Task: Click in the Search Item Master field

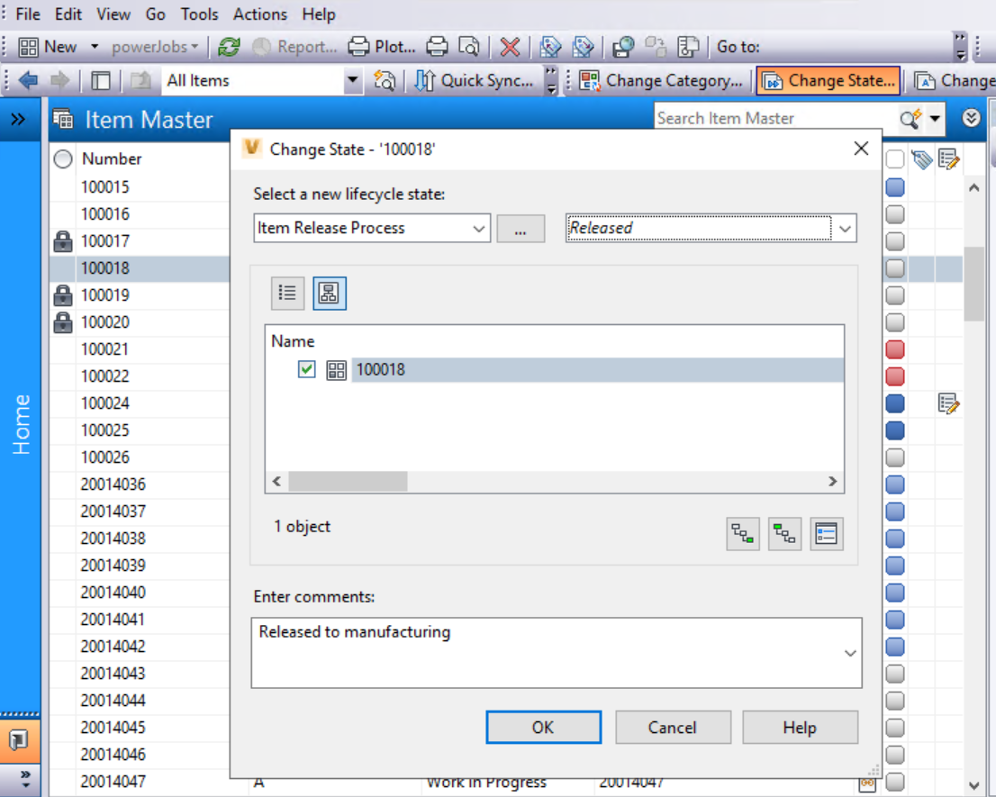Action: [x=774, y=118]
